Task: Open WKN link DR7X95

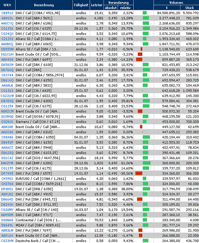Action: click(x=7, y=173)
